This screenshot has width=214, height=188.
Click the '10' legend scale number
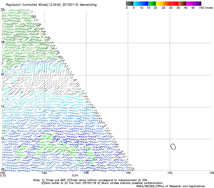coord(141,8)
